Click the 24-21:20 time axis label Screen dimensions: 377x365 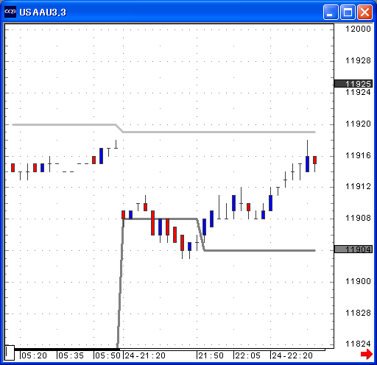pyautogui.click(x=145, y=355)
